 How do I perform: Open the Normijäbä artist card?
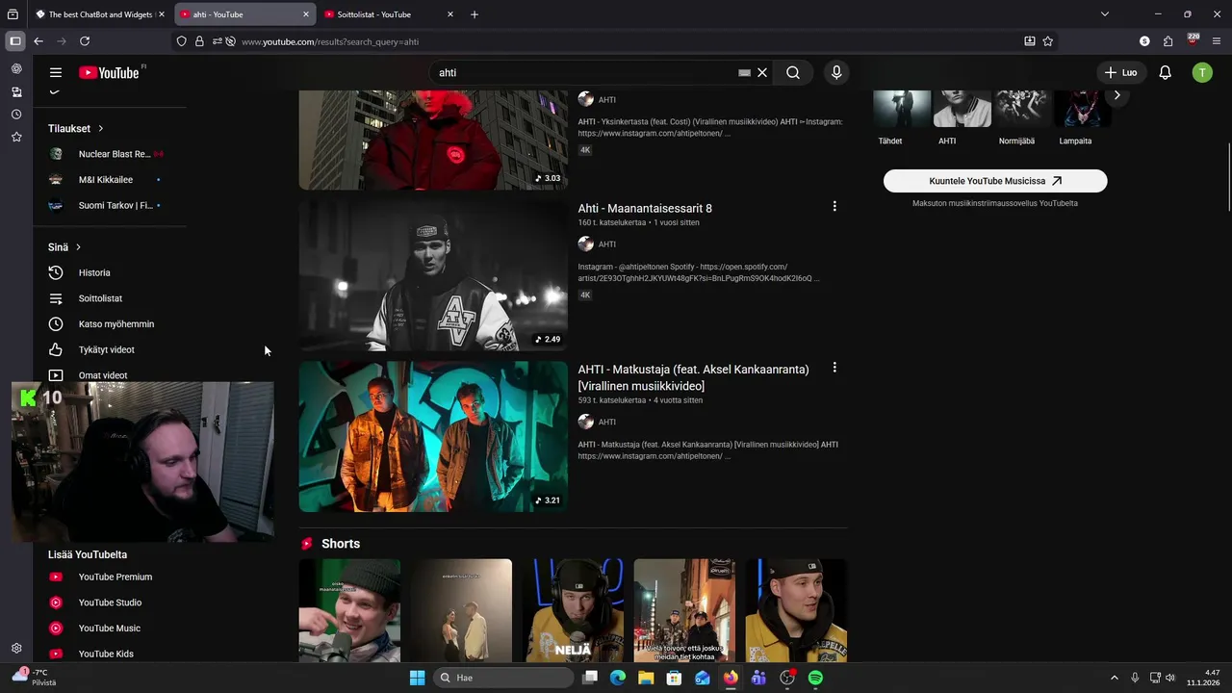click(x=1022, y=117)
